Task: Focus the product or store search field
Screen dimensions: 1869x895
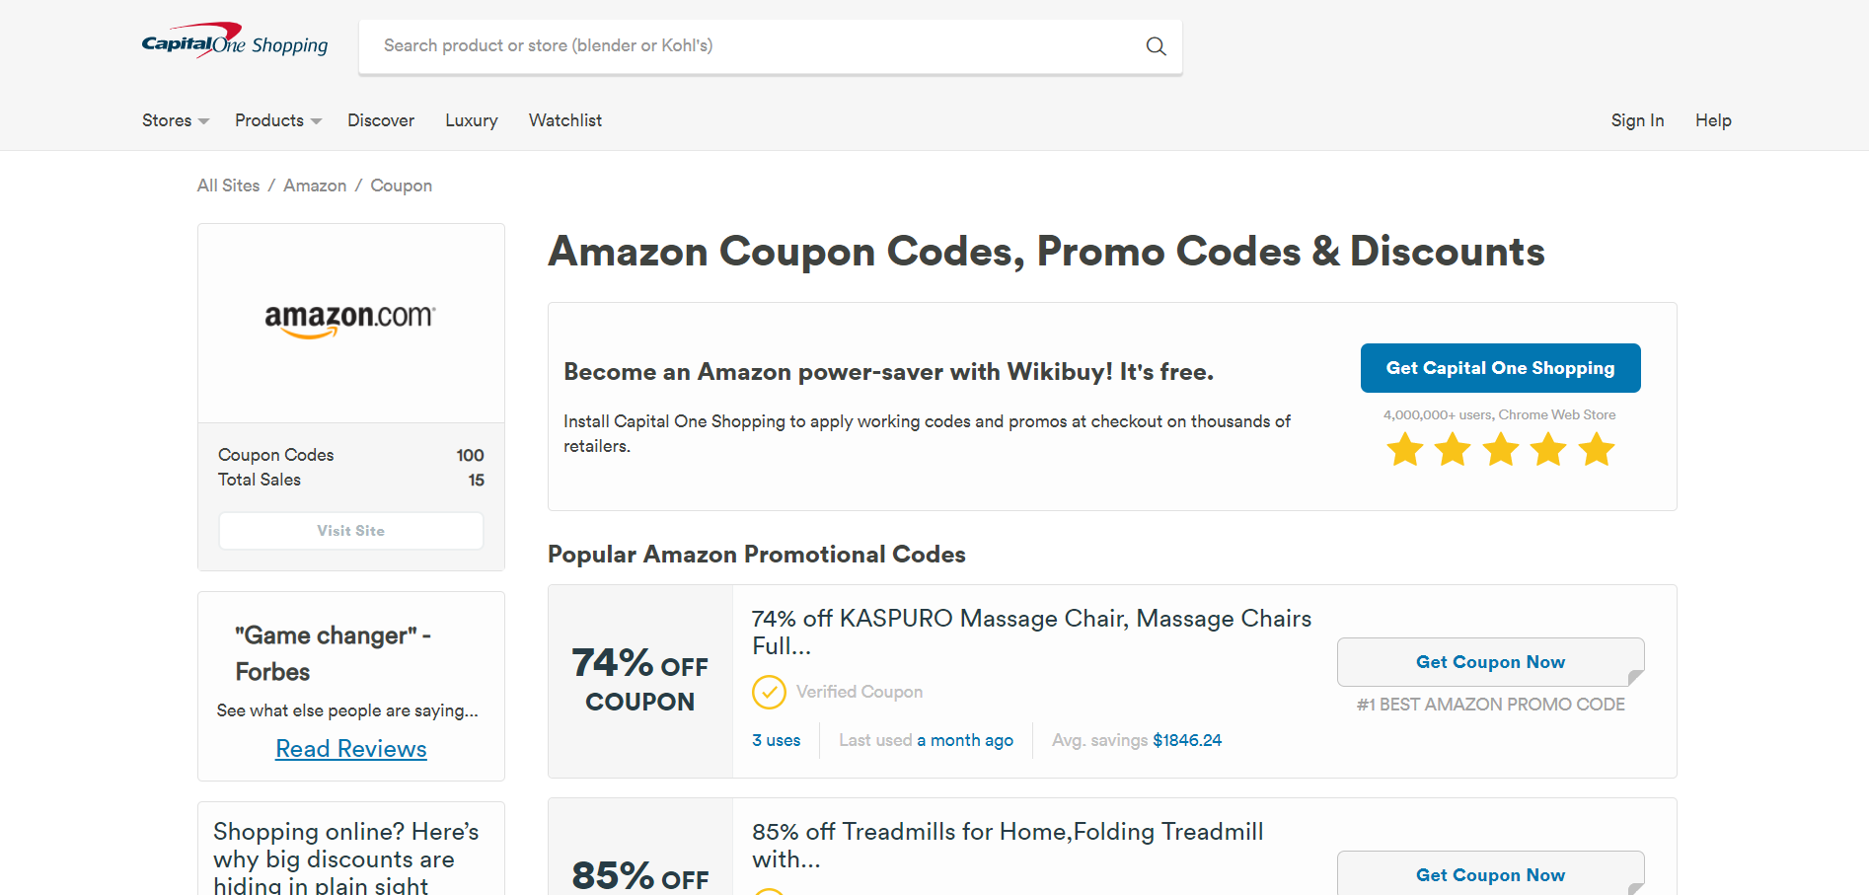Action: tap(750, 46)
